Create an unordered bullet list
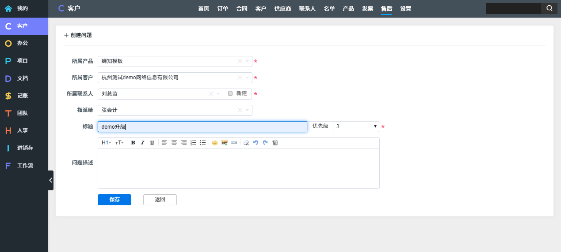 coord(202,143)
